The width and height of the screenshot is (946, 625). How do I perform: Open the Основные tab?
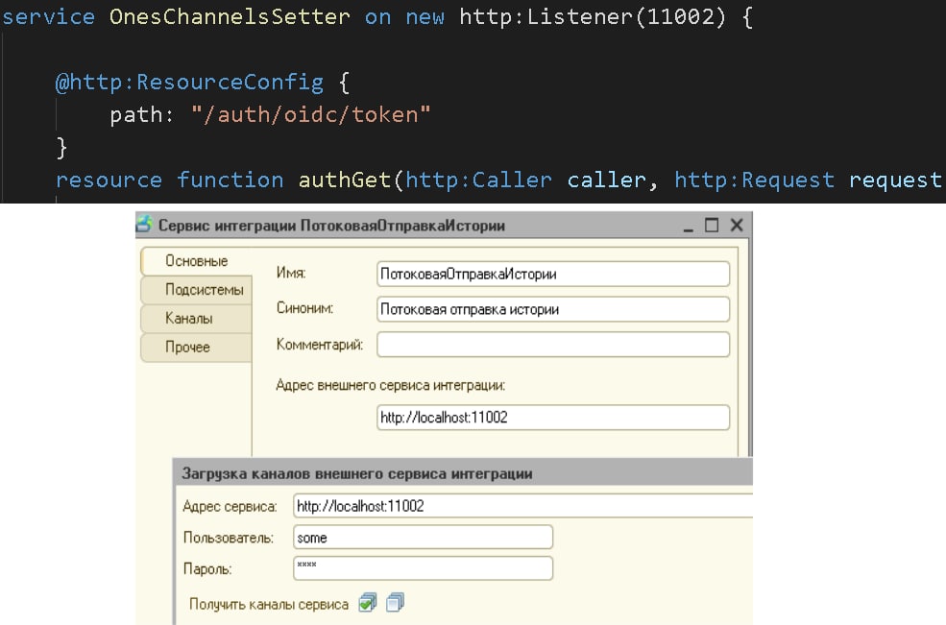pos(197,261)
